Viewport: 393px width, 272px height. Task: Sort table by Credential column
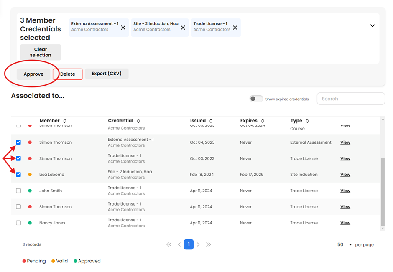[138, 121]
